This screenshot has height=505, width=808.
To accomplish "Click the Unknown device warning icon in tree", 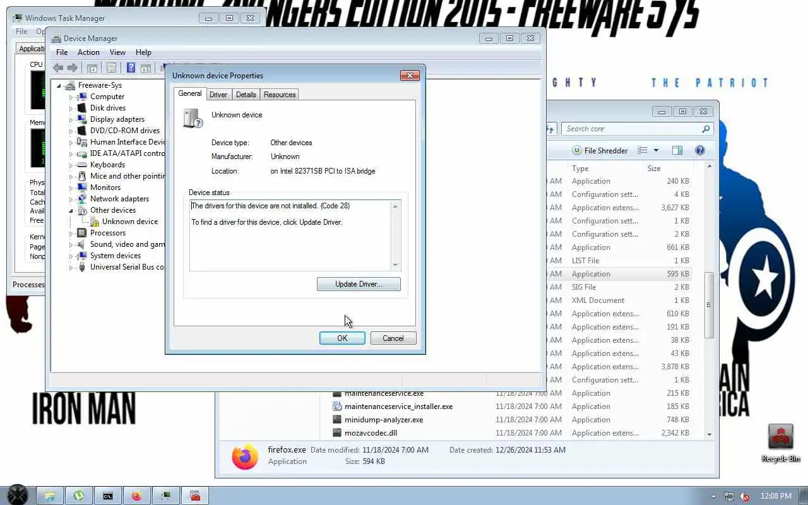I will [94, 222].
